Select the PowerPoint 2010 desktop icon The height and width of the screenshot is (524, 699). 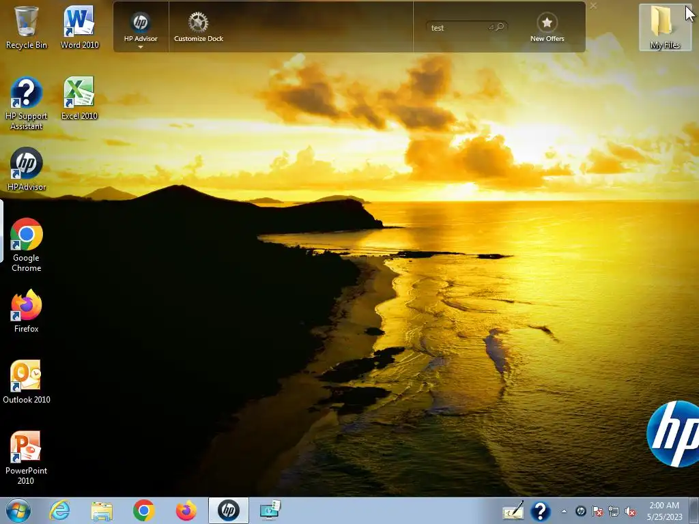(x=27, y=458)
